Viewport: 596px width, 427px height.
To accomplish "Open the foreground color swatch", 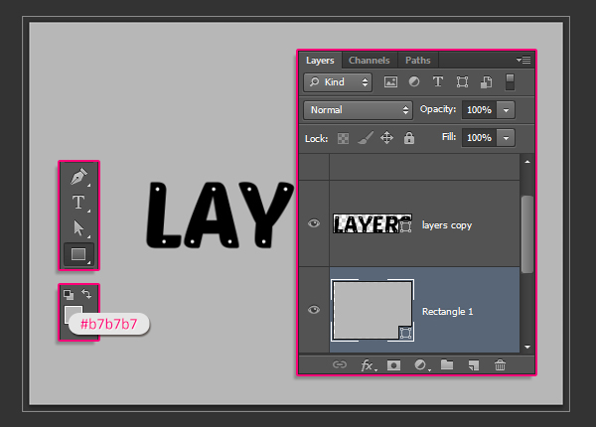I will (71, 312).
